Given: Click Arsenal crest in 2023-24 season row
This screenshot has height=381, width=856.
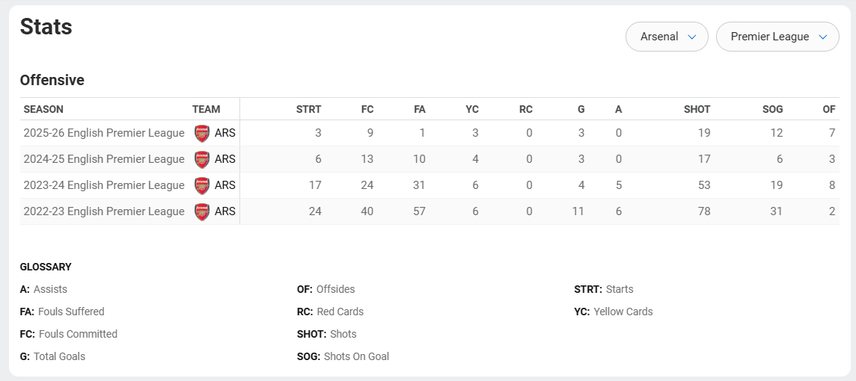Looking at the screenshot, I should coord(202,186).
